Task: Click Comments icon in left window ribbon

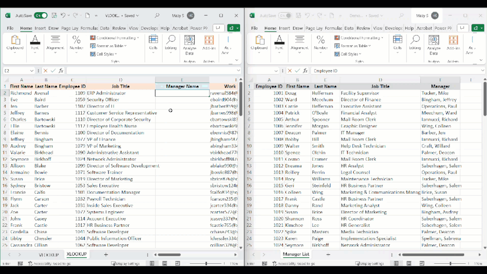Action: coord(218,28)
